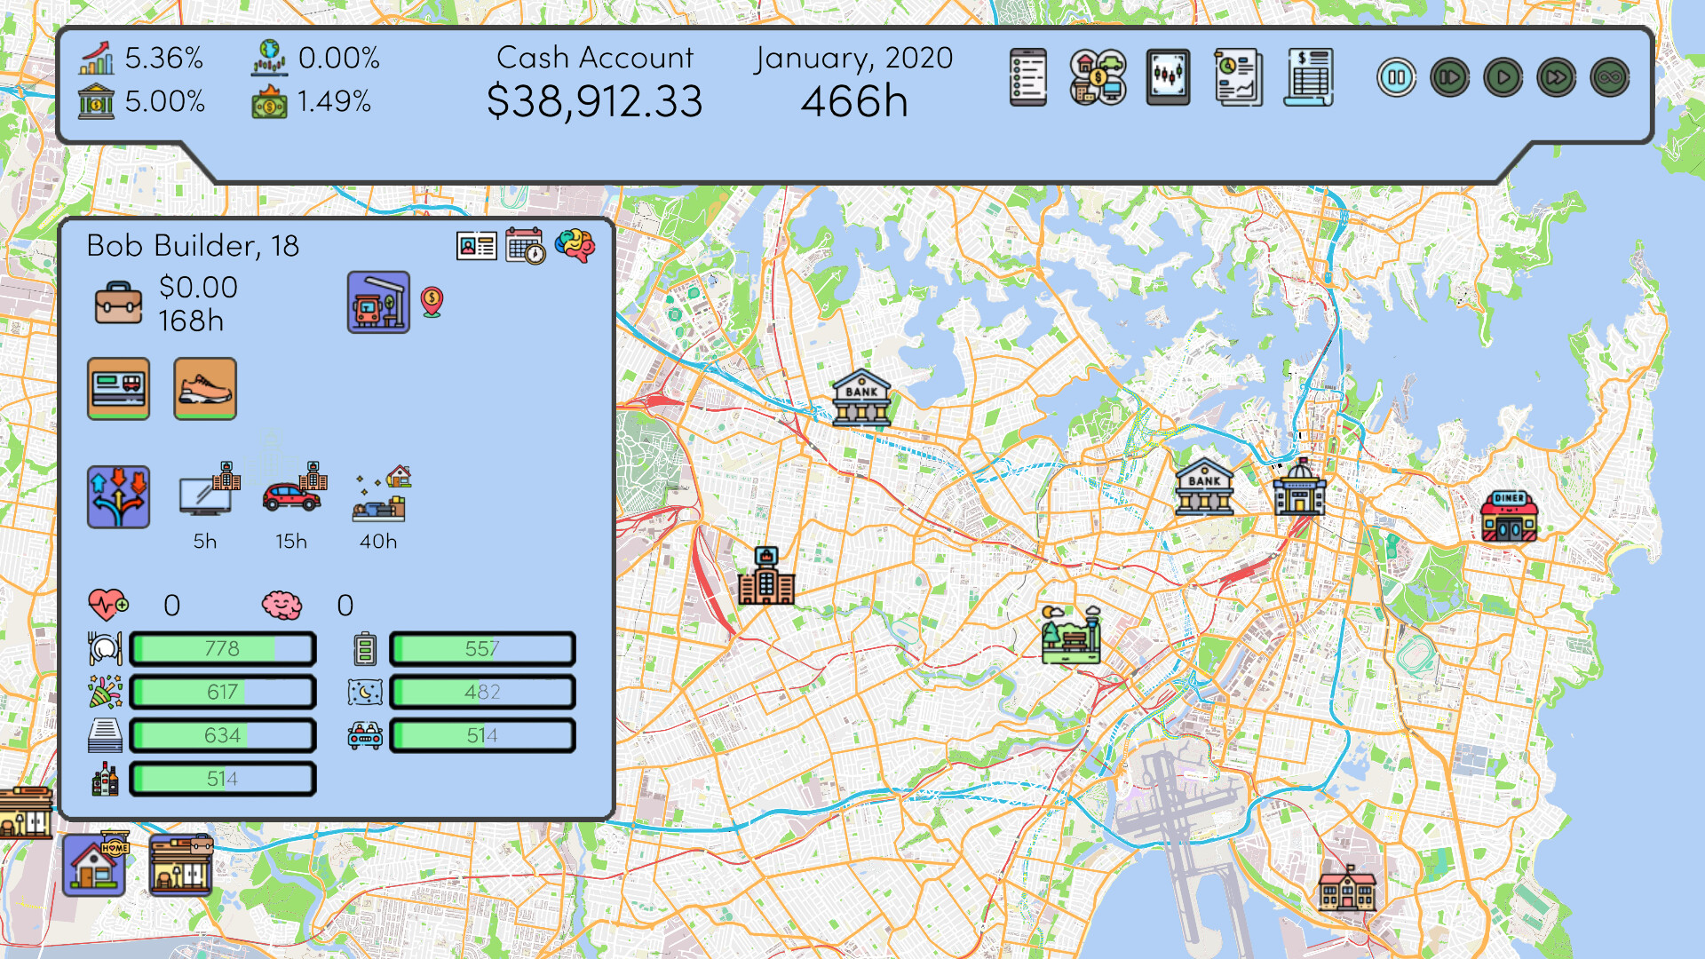Open the colorful brain skills icon
Screen dimensions: 1705x959
pos(575,245)
